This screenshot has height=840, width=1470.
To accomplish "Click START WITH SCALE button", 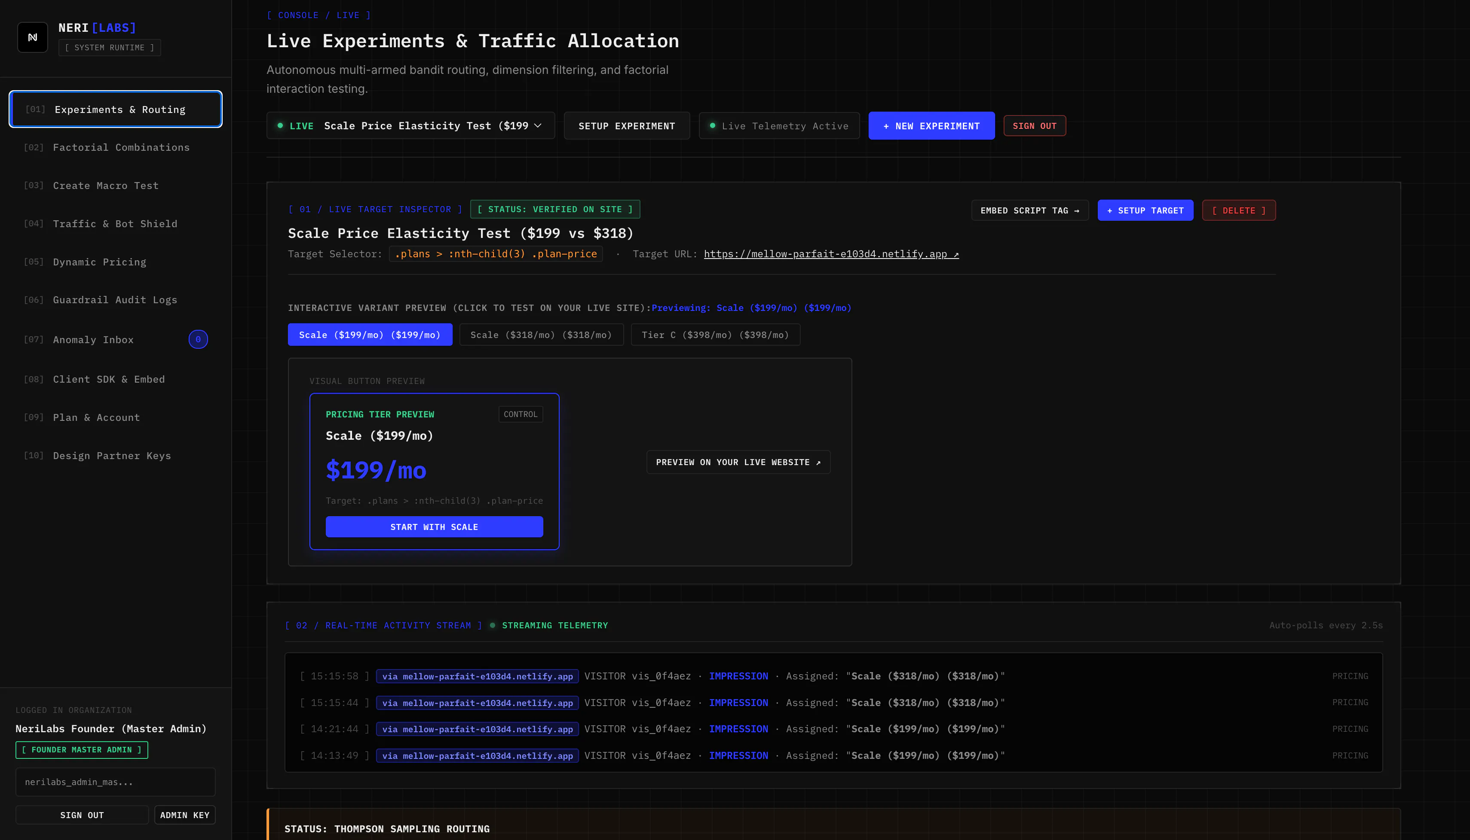I will [x=434, y=527].
